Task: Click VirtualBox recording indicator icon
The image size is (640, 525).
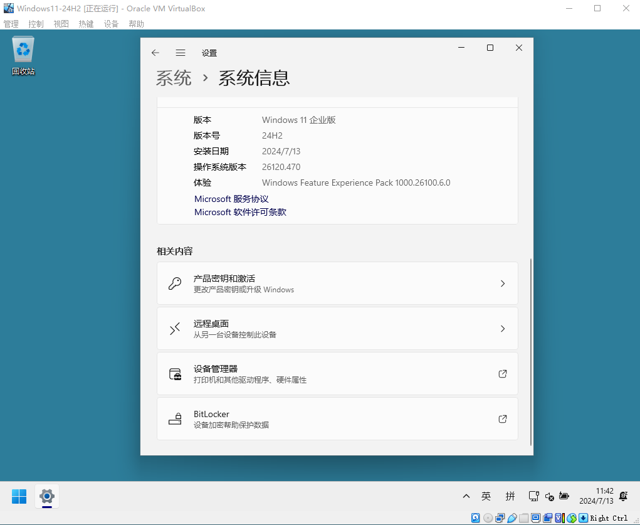Action: (548, 518)
